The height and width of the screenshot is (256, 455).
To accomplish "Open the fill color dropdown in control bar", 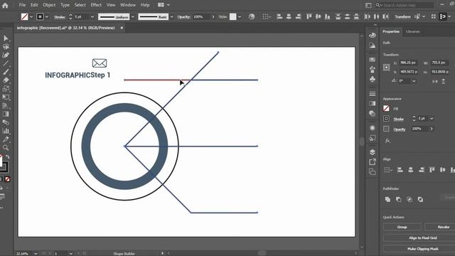I will tap(31, 17).
